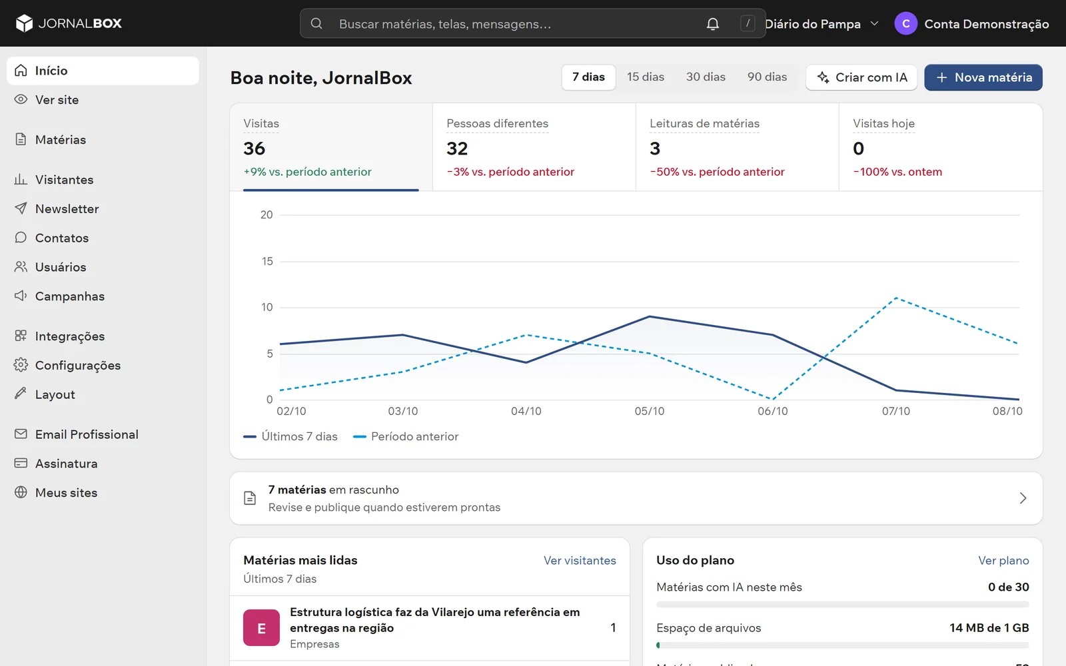Image resolution: width=1066 pixels, height=666 pixels.
Task: Select the Visitas hoje metric card
Action: [x=941, y=147]
